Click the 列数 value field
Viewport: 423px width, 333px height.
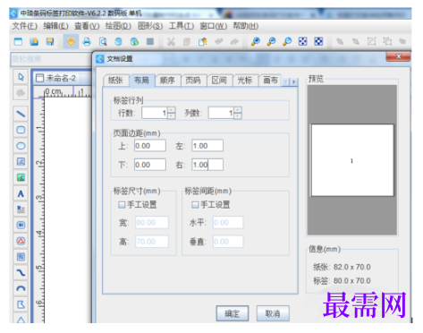tap(221, 113)
